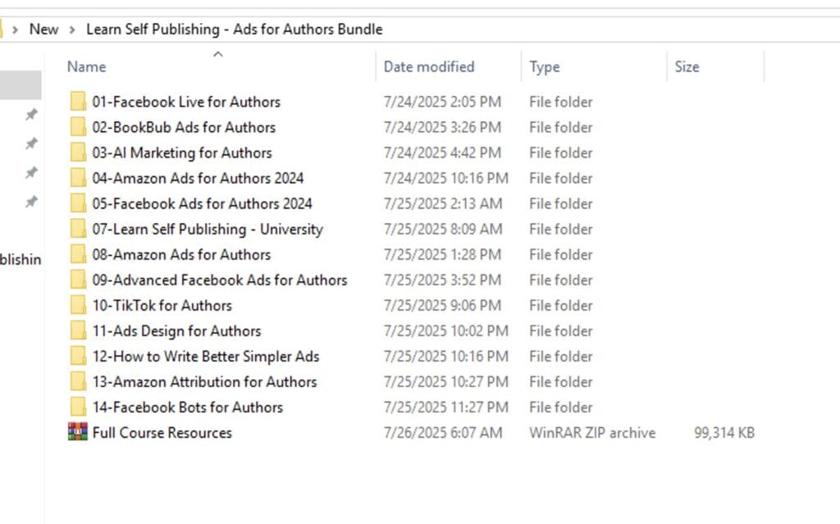This screenshot has width=840, height=524.
Task: Select the 03-AI Marketing for Authors folder icon
Action: 78,153
